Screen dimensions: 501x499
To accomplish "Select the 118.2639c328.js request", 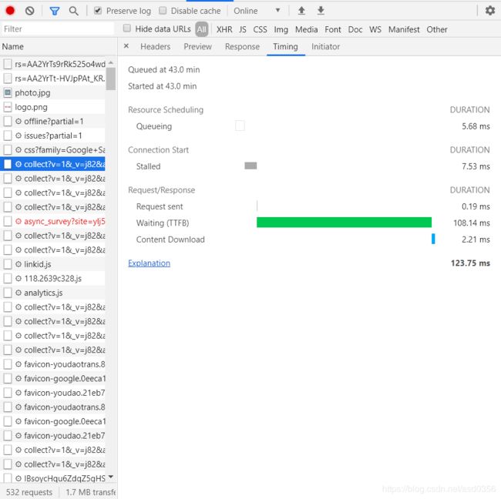I will 52,279.
